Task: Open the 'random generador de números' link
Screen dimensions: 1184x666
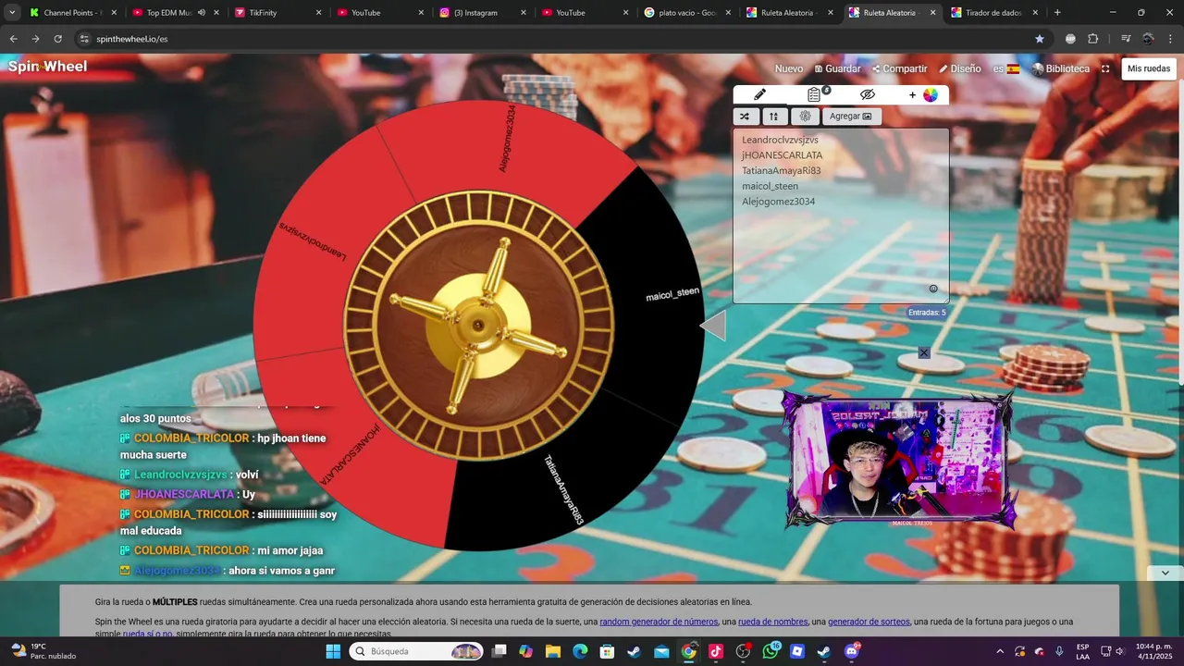Action: pyautogui.click(x=659, y=622)
